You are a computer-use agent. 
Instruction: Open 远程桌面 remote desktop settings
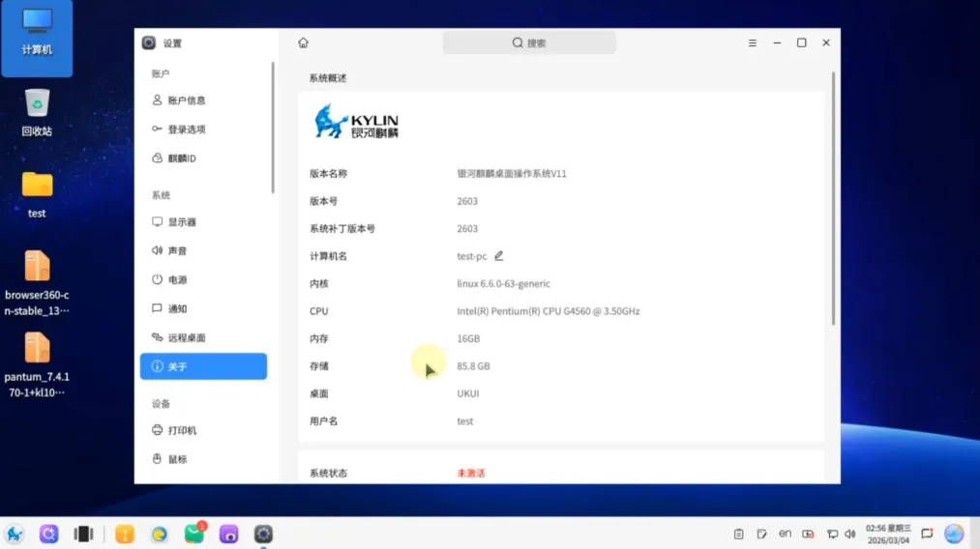click(x=204, y=337)
